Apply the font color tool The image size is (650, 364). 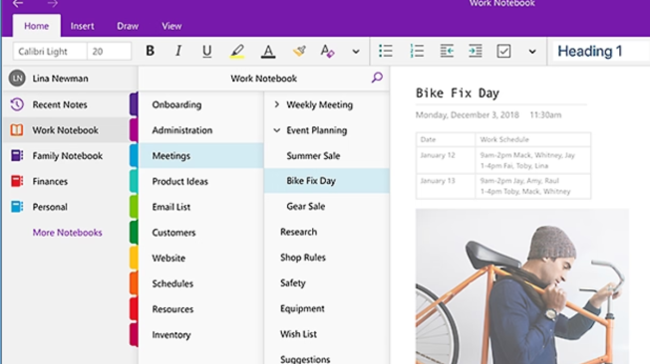click(x=268, y=52)
